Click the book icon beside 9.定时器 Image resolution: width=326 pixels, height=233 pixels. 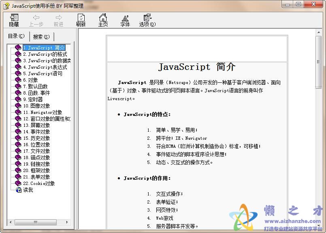pyautogui.click(x=18, y=99)
